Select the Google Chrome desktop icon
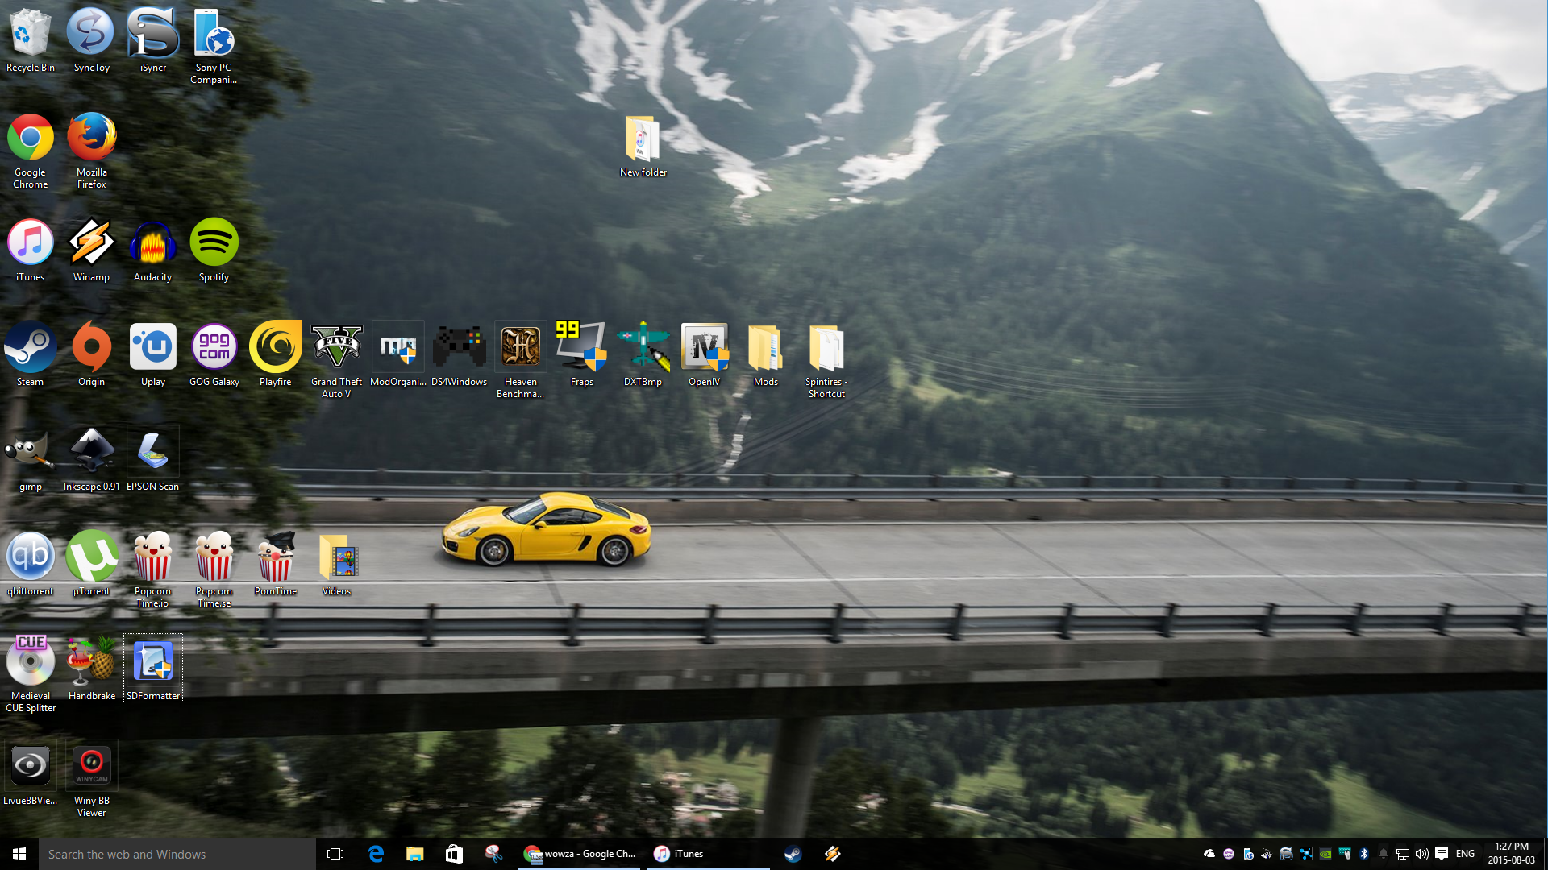Image resolution: width=1548 pixels, height=870 pixels. click(31, 151)
